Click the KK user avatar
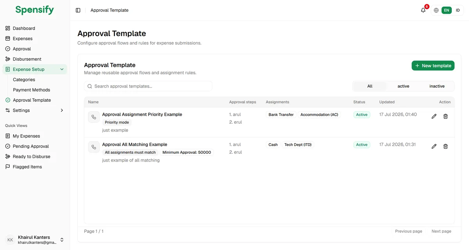469x250 pixels. pyautogui.click(x=10, y=240)
